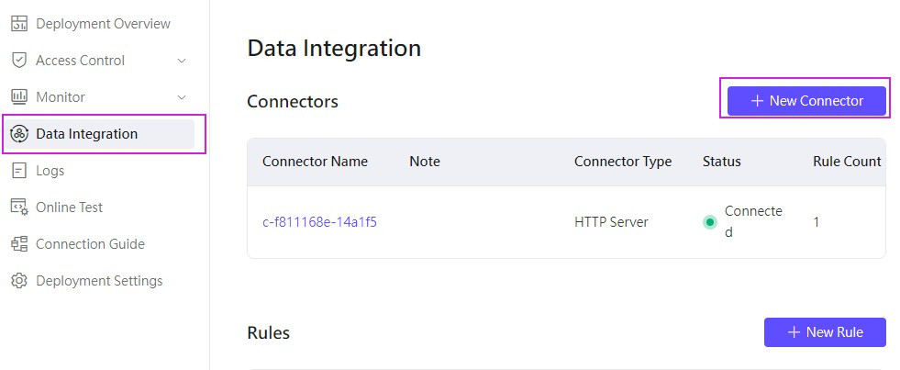Expand the Monitor menu chevron
The height and width of the screenshot is (370, 900).
coord(182,97)
